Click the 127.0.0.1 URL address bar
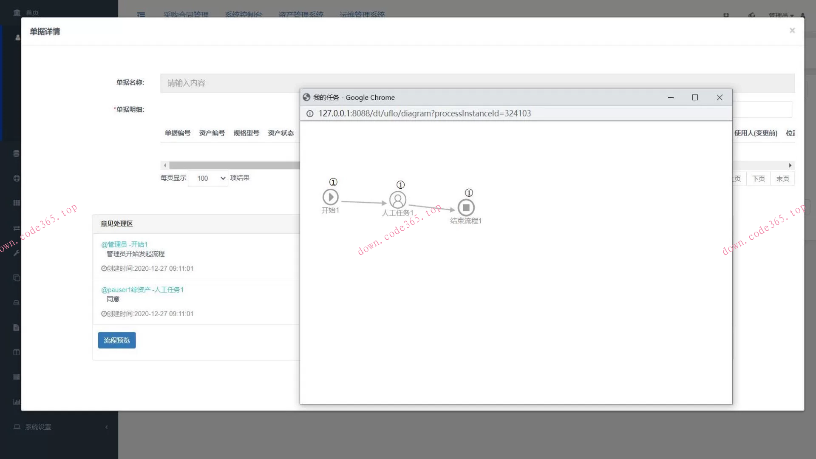The height and width of the screenshot is (459, 816). (424, 113)
